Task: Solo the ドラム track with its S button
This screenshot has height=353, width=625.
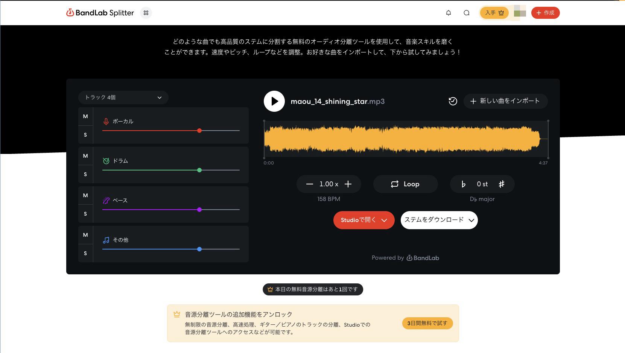Action: tap(85, 174)
